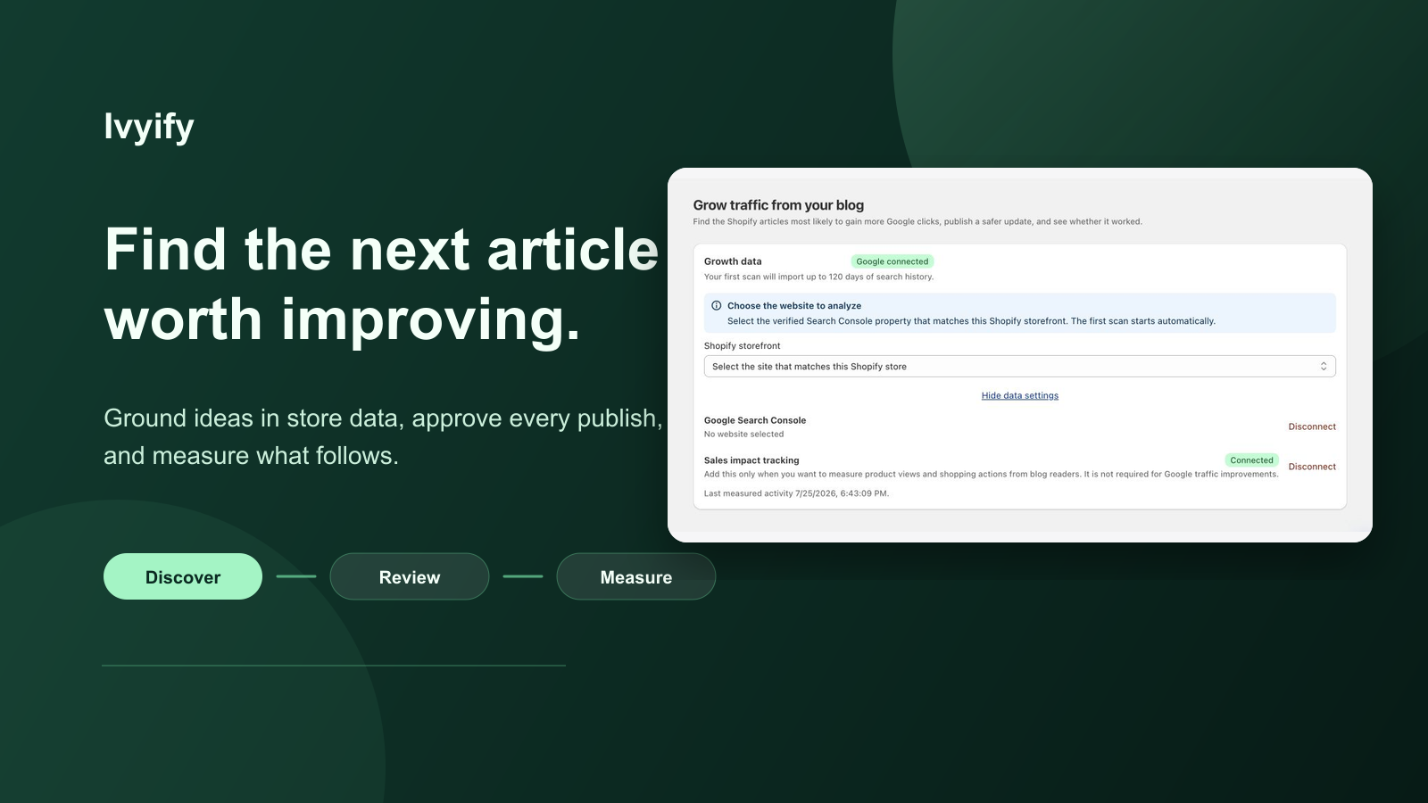The width and height of the screenshot is (1428, 803).
Task: Click the info icon beside Choose the website
Action: [716, 305]
